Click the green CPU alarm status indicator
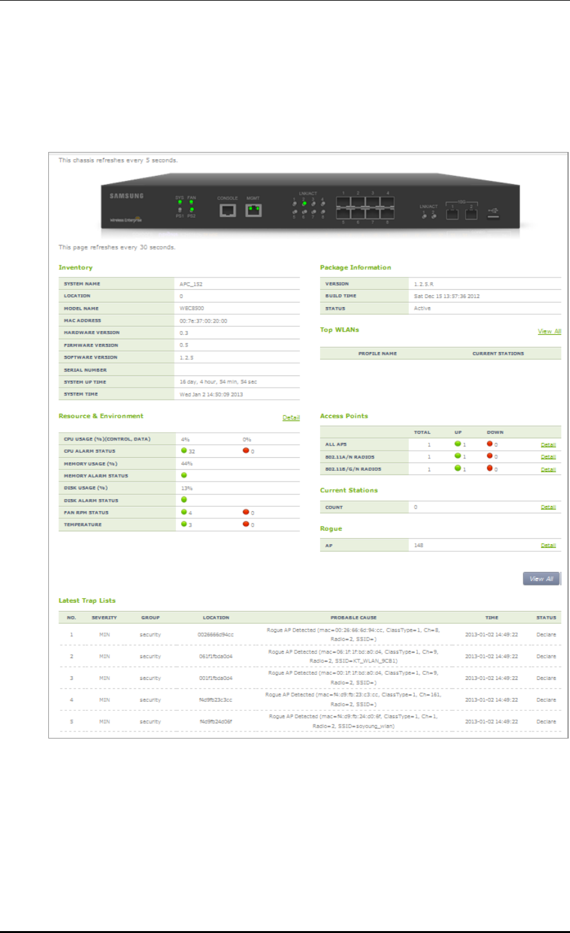The height and width of the screenshot is (933, 570). pyautogui.click(x=184, y=451)
